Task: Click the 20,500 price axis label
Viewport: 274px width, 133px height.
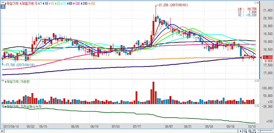Action: point(267,18)
